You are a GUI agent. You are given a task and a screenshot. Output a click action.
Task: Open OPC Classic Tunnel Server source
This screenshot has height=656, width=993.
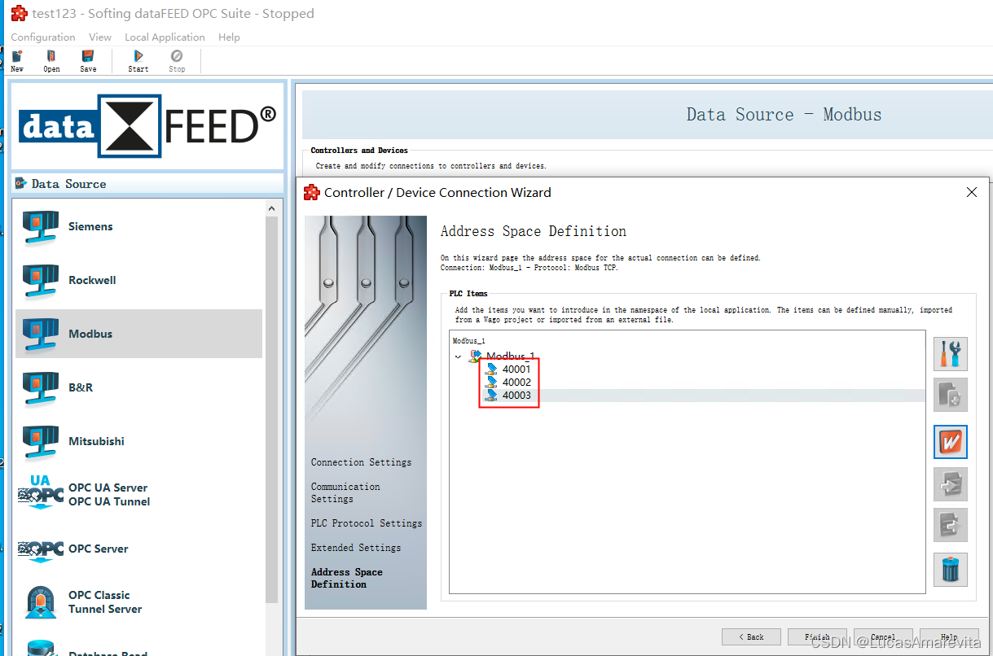point(138,601)
